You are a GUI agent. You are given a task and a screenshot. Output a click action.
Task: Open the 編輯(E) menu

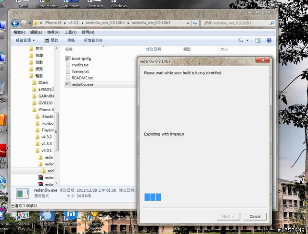[x=36, y=32]
